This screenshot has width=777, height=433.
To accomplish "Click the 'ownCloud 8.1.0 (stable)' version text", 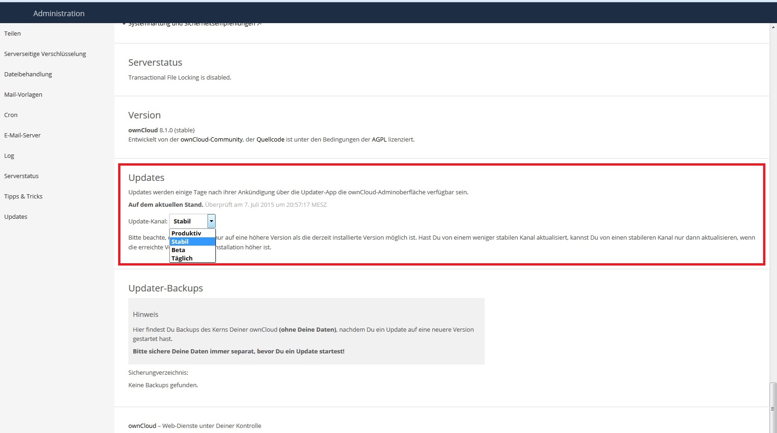I will pyautogui.click(x=161, y=130).
